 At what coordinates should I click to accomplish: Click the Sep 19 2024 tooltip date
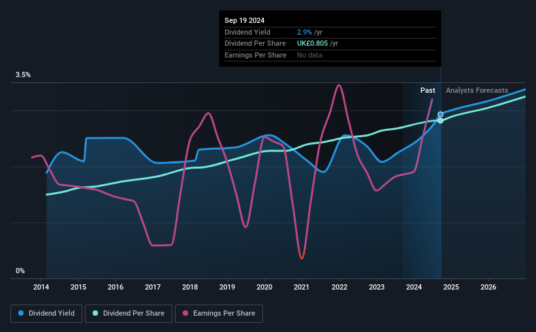244,20
